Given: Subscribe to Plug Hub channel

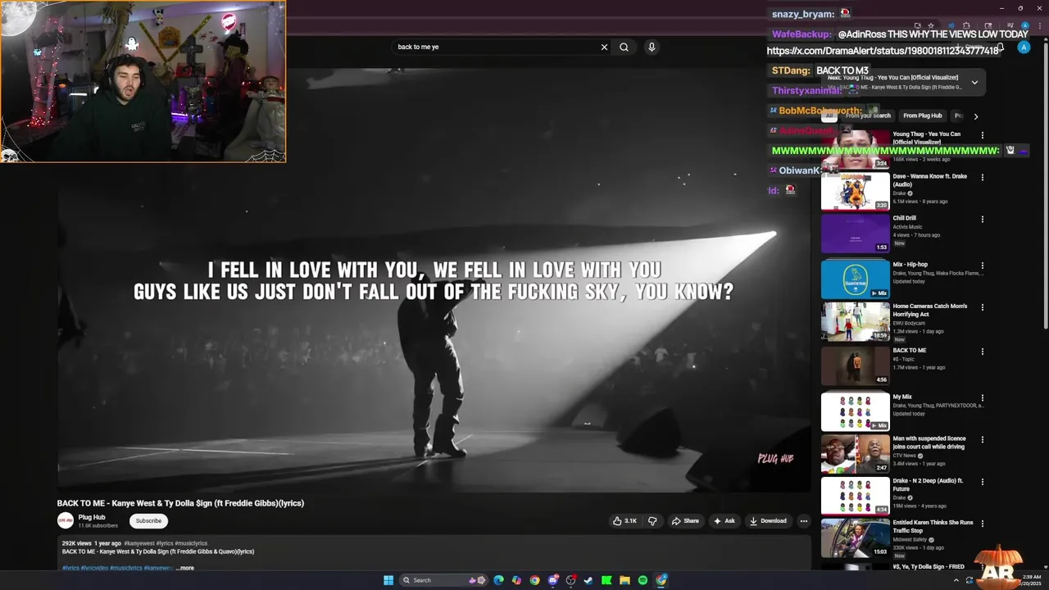Looking at the screenshot, I should tap(148, 520).
